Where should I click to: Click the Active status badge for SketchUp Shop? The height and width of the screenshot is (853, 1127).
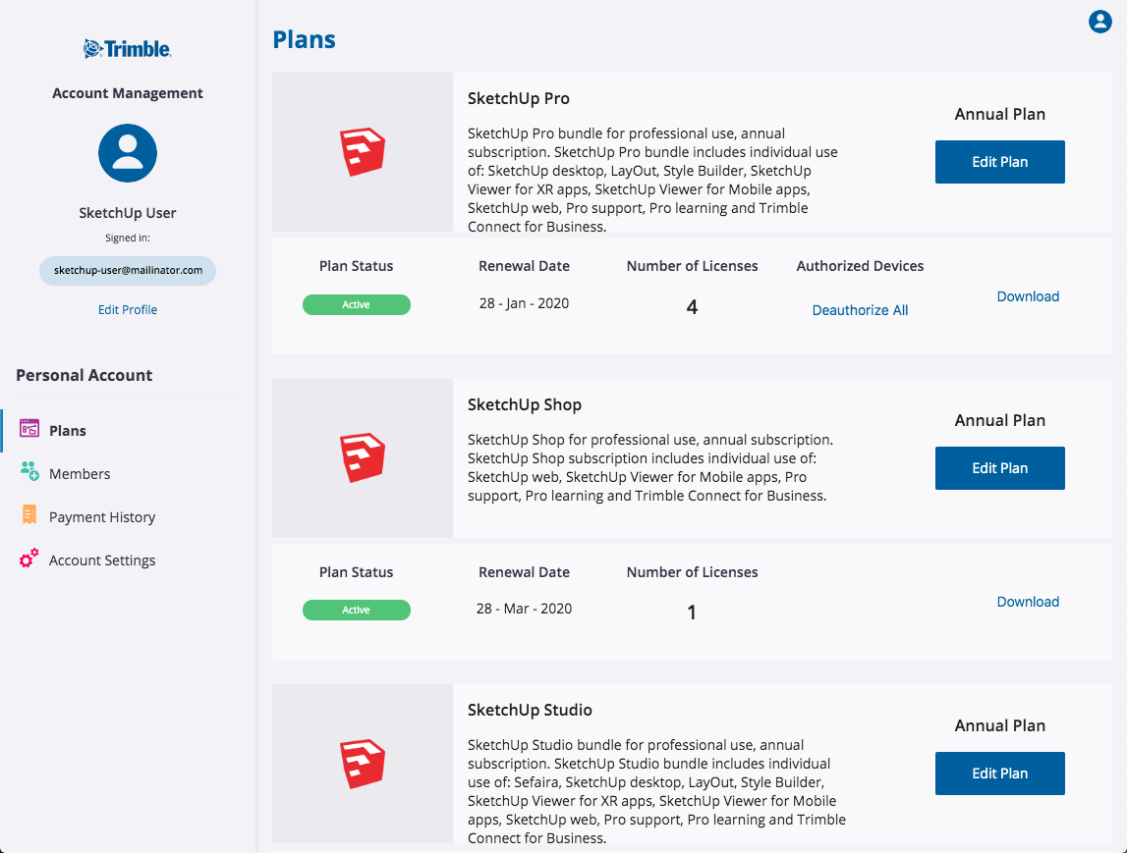[x=357, y=610]
